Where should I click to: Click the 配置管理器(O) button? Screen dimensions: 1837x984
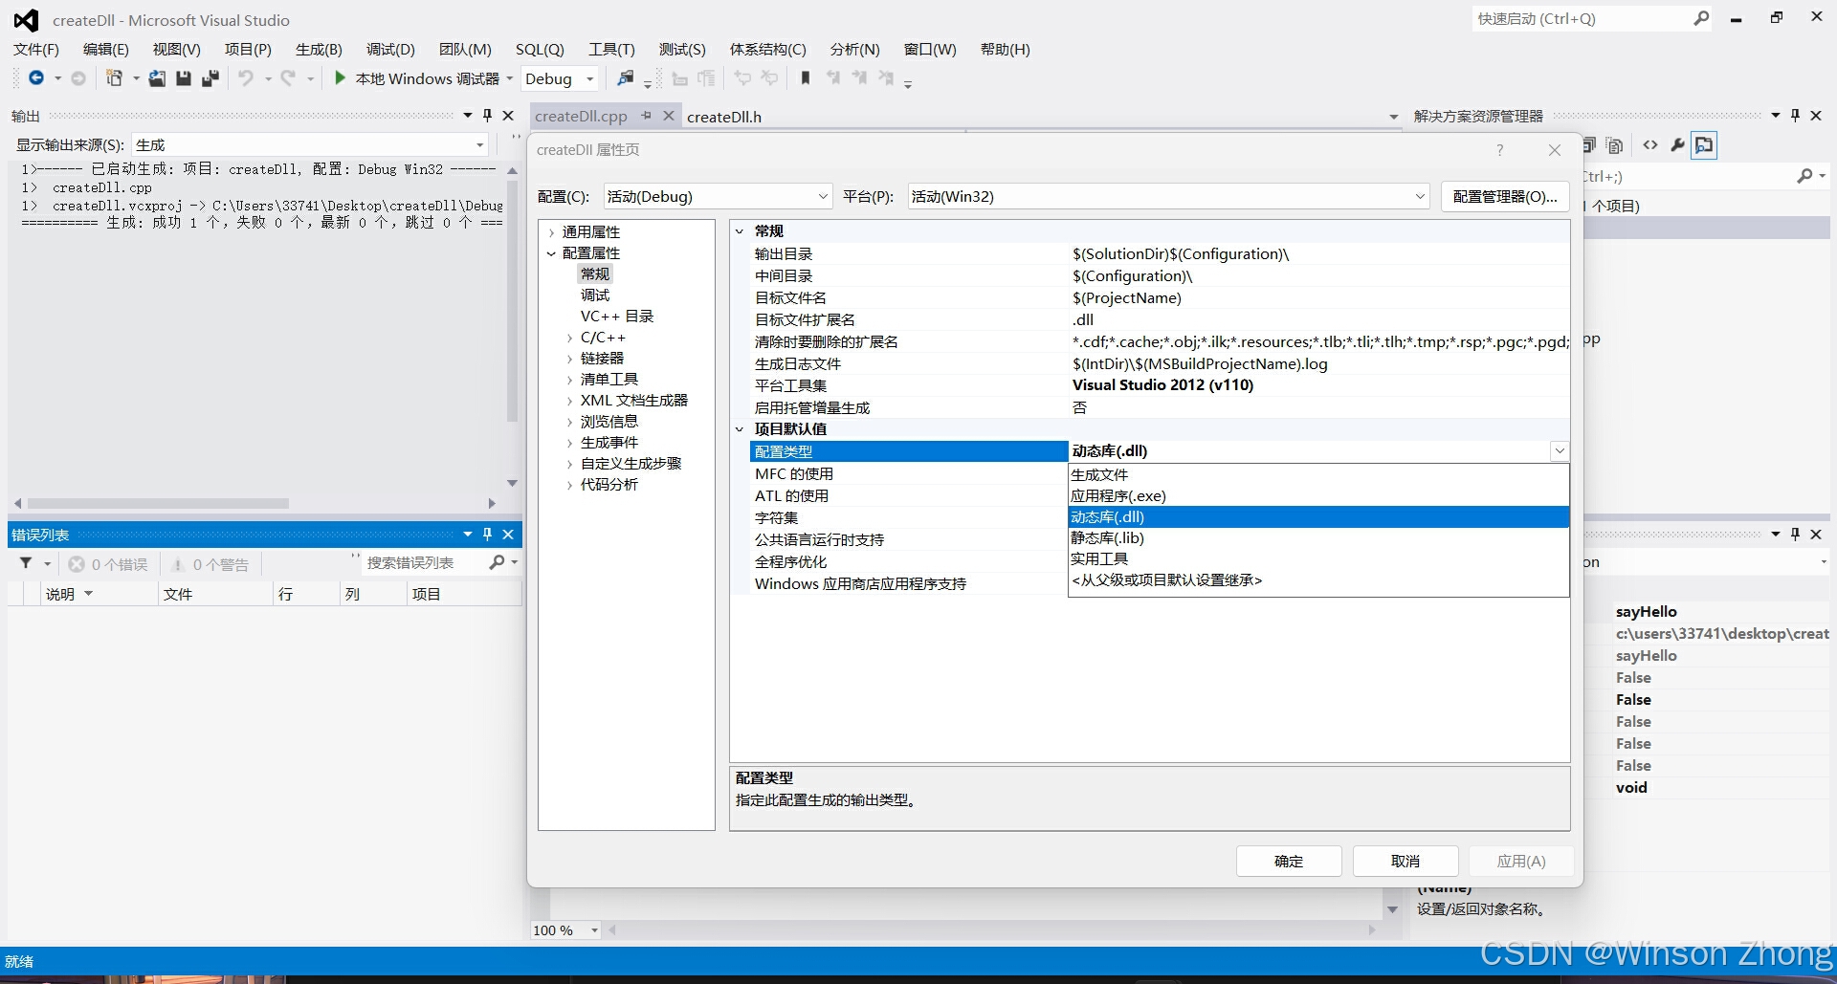click(1504, 196)
